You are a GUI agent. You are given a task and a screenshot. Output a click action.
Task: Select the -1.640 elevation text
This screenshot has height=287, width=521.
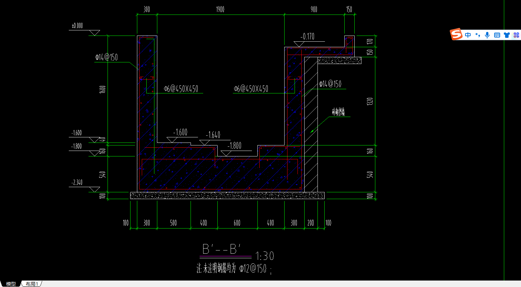(x=213, y=135)
